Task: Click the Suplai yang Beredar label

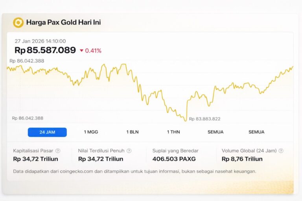Action: (175, 151)
